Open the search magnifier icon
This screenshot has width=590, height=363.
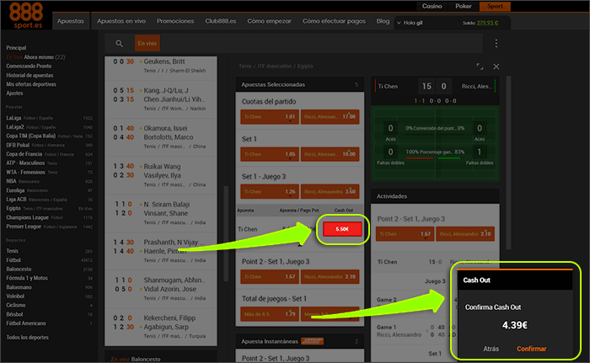[120, 44]
